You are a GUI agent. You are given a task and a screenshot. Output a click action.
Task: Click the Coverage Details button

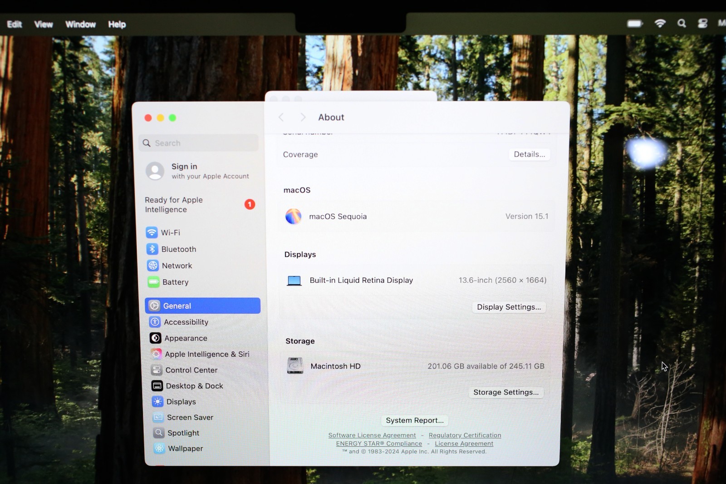530,154
